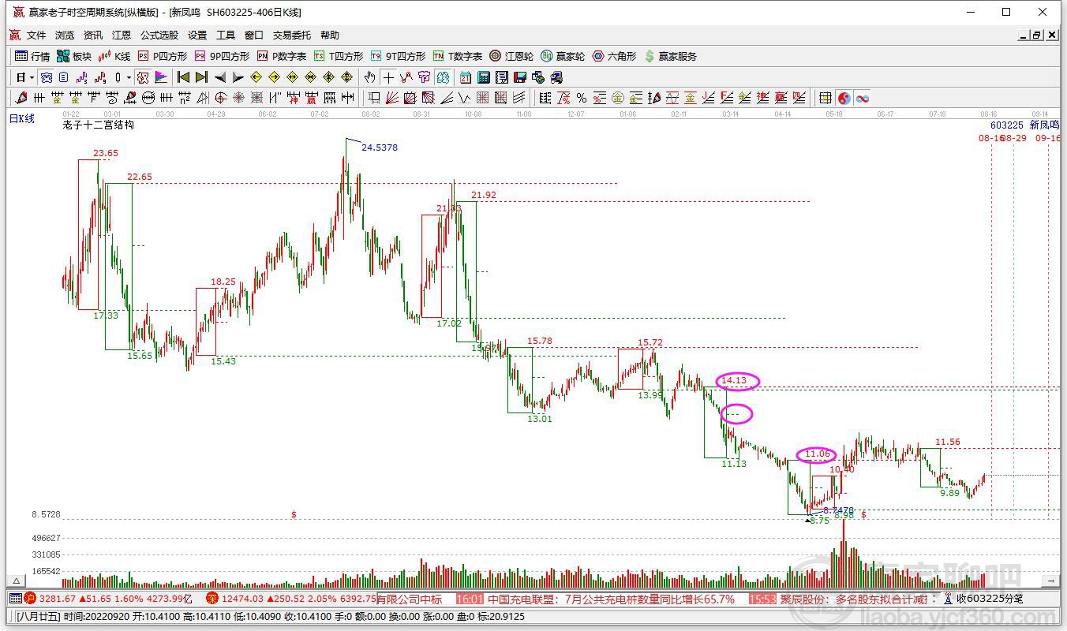Select the red pencil drawing tool
The width and height of the screenshot is (1067, 631).
tap(21, 98)
